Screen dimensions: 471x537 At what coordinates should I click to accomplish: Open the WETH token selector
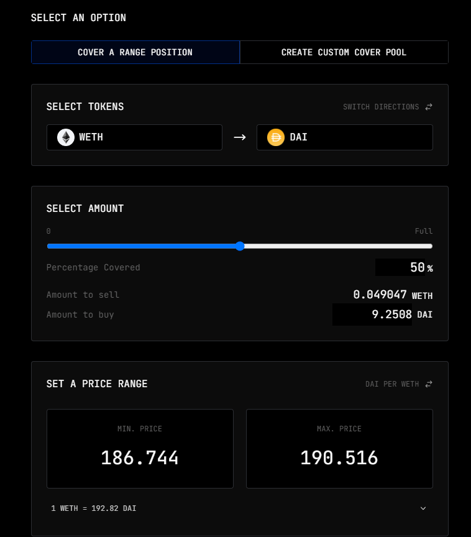[134, 137]
